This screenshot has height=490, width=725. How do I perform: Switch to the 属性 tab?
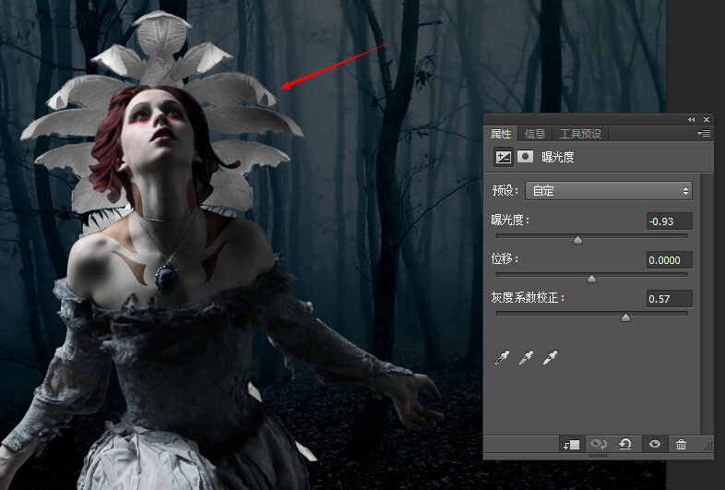(x=501, y=134)
